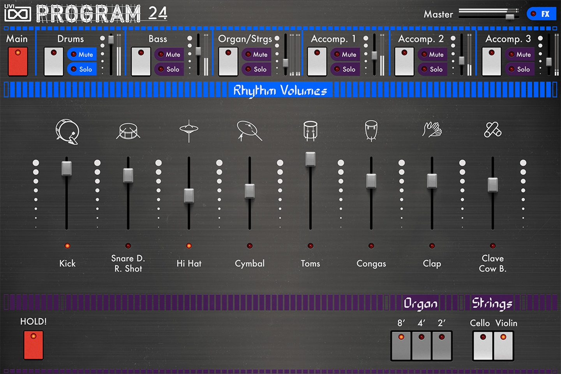Image resolution: width=561 pixels, height=374 pixels.
Task: Click the Main channel red button
Action: [17, 61]
